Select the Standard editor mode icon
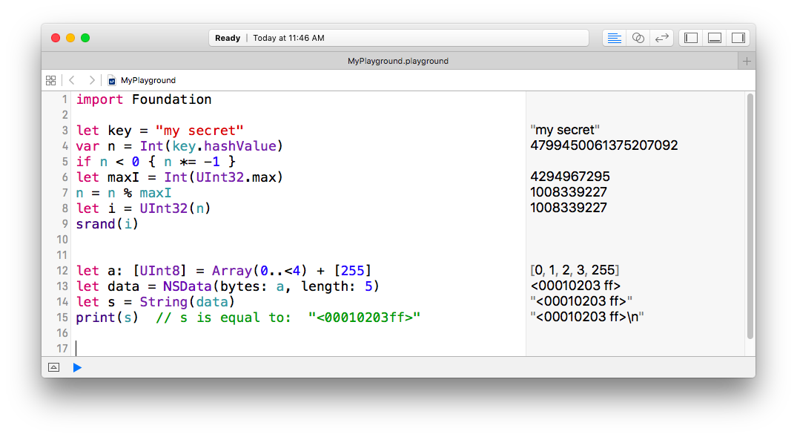Viewport: 797px width, 437px height. pos(614,37)
